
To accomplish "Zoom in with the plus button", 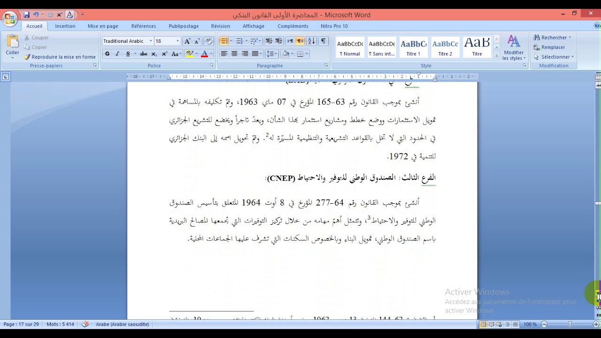I will coord(596,324).
